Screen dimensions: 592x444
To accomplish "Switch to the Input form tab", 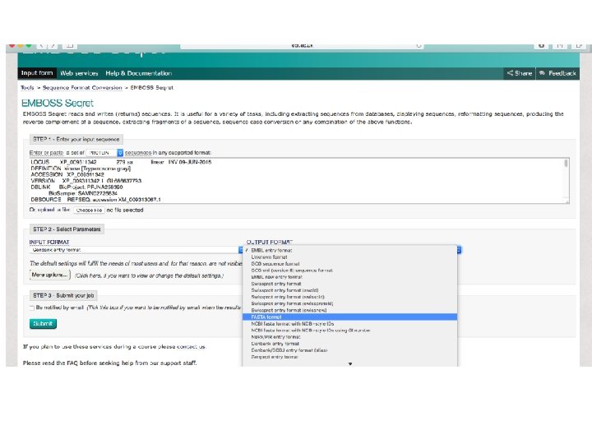I will click(x=37, y=73).
